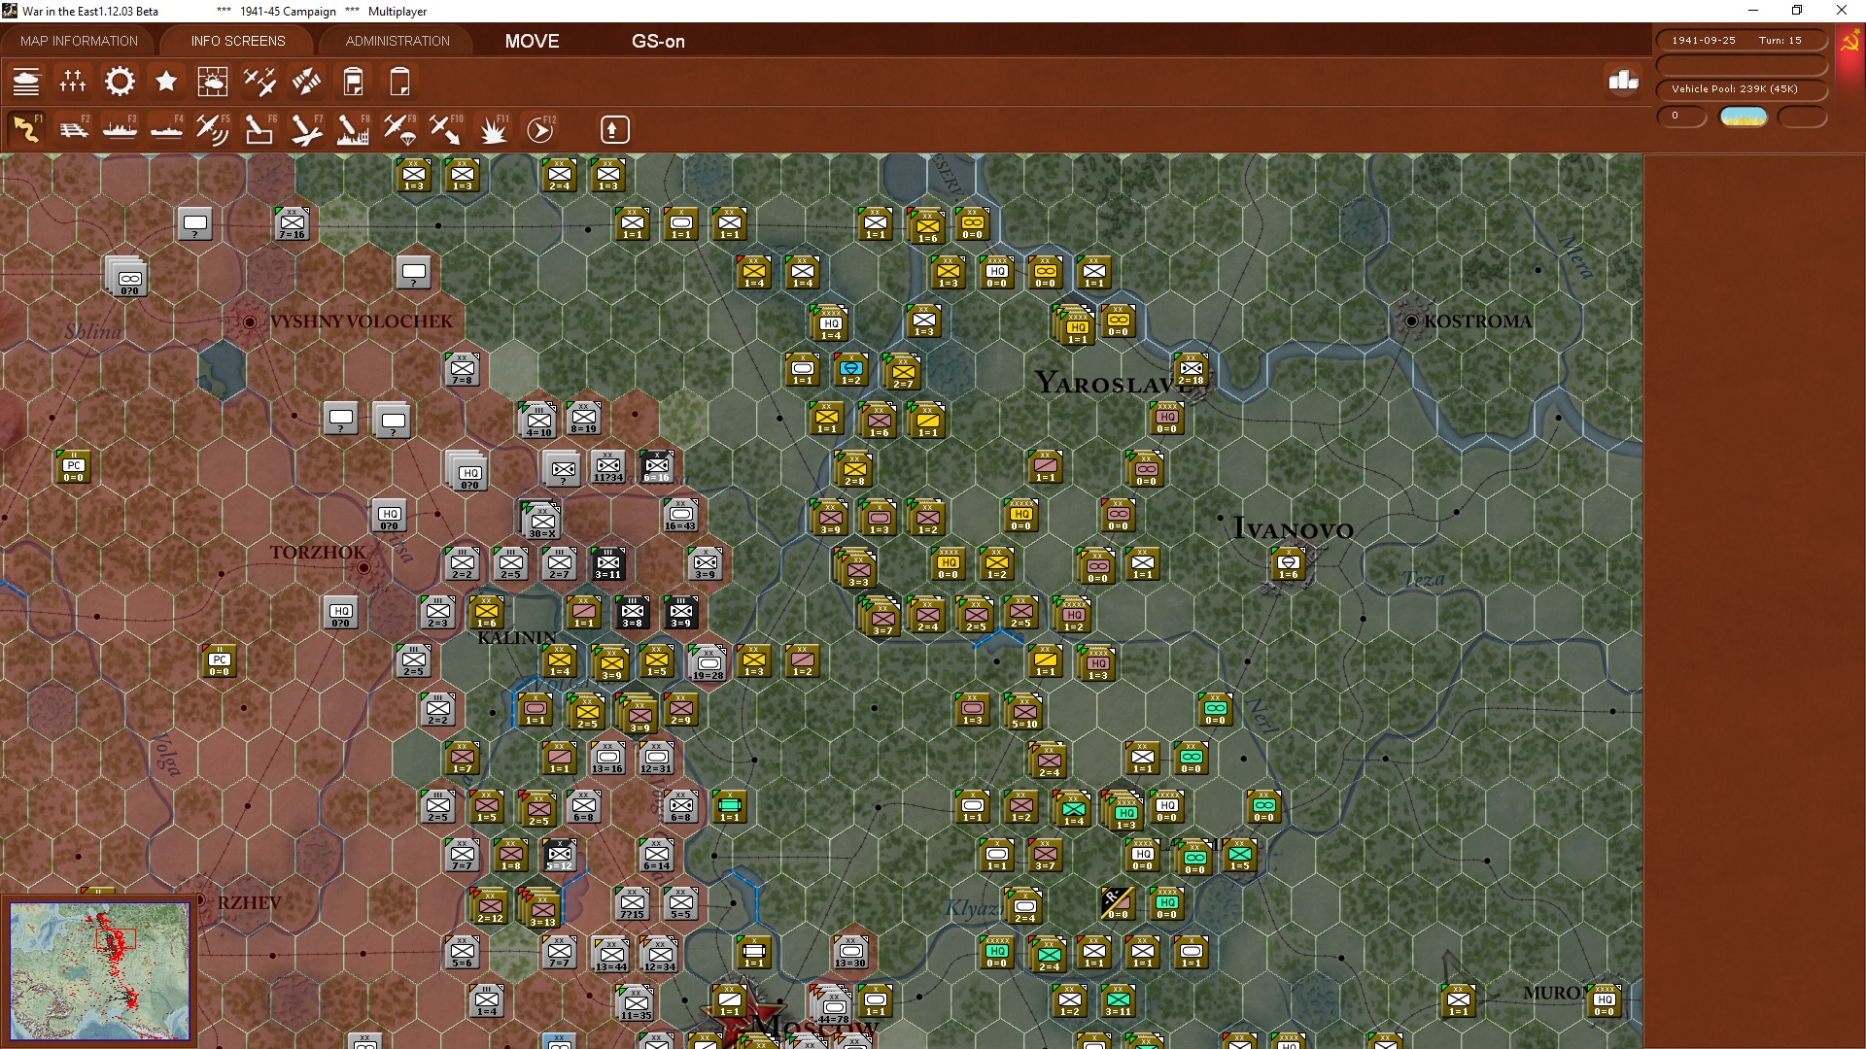The height and width of the screenshot is (1049, 1866).
Task: Open the weather map grid icon
Action: point(213,82)
